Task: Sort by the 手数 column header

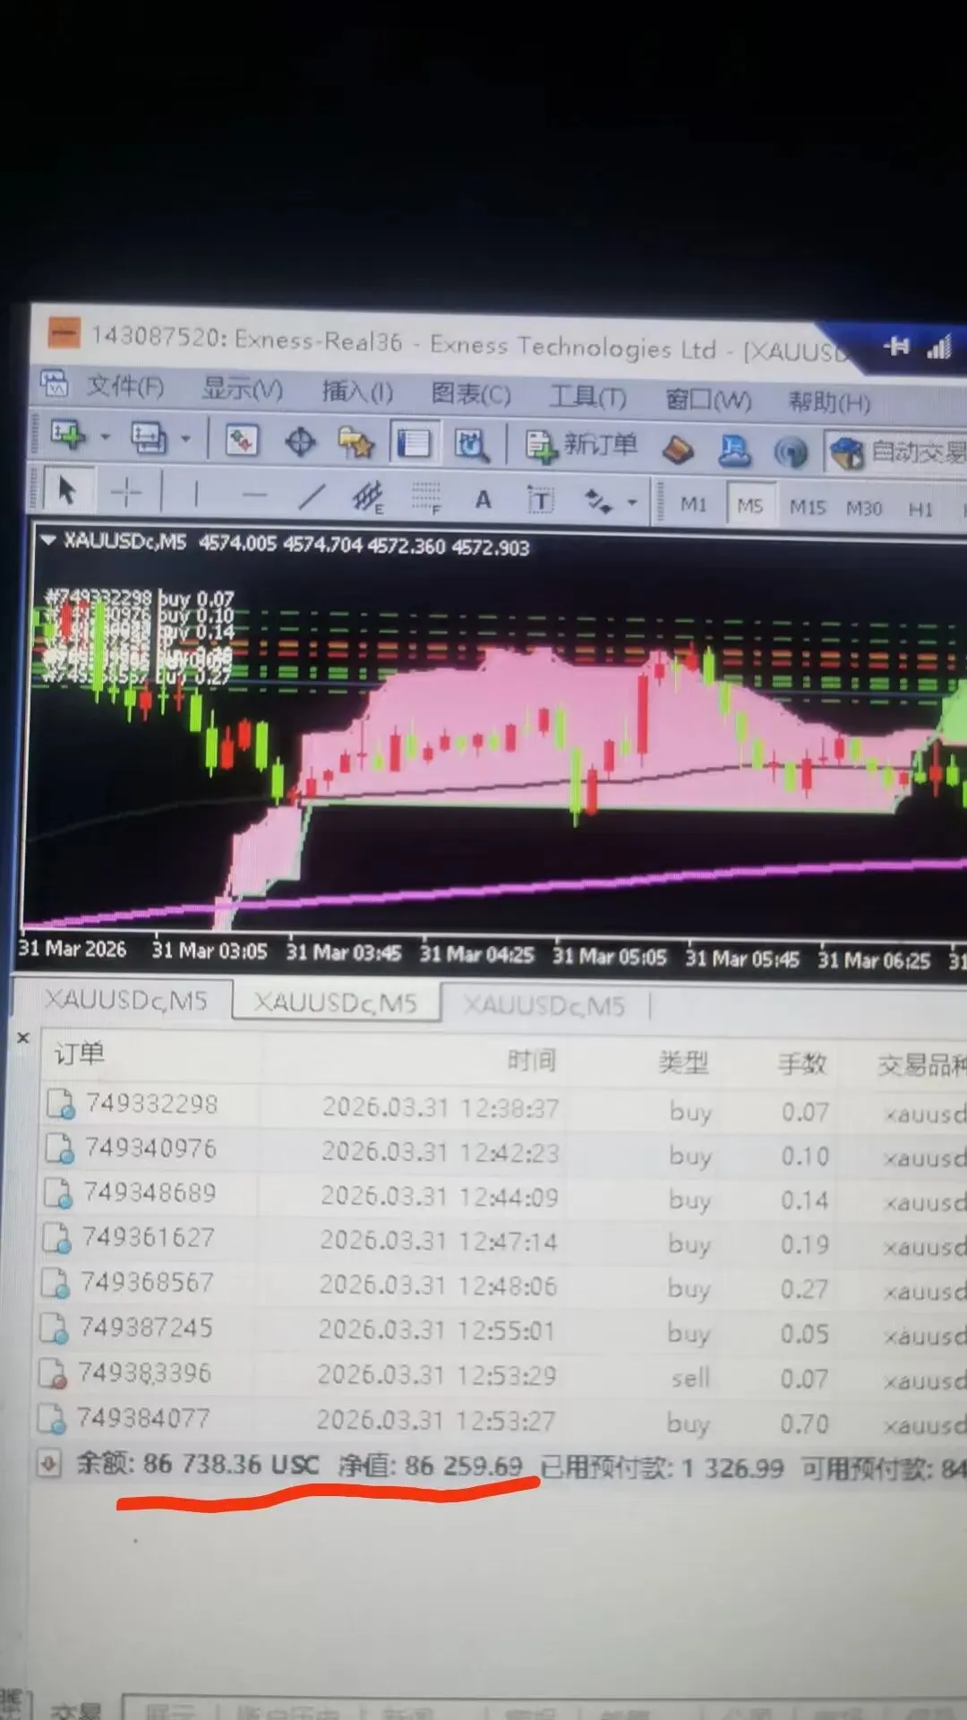Action: tap(801, 1064)
